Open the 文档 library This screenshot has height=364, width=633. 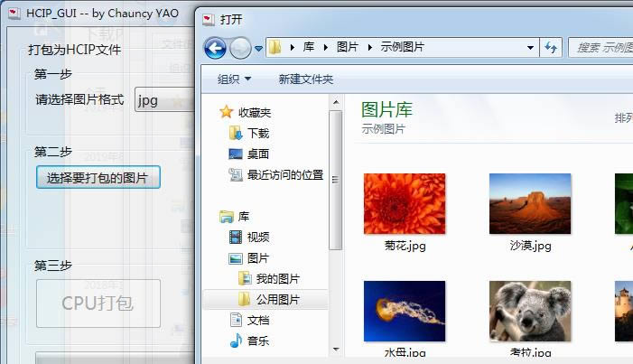coord(258,321)
